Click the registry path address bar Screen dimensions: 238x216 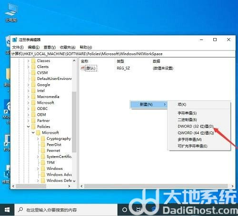coord(123,54)
